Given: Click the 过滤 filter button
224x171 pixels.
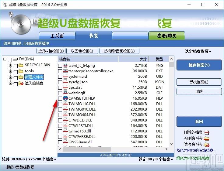Looking at the screenshot, I should (x=199, y=91).
